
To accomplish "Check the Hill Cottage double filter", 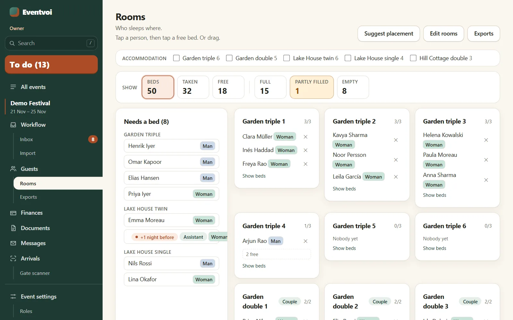I will (413, 58).
